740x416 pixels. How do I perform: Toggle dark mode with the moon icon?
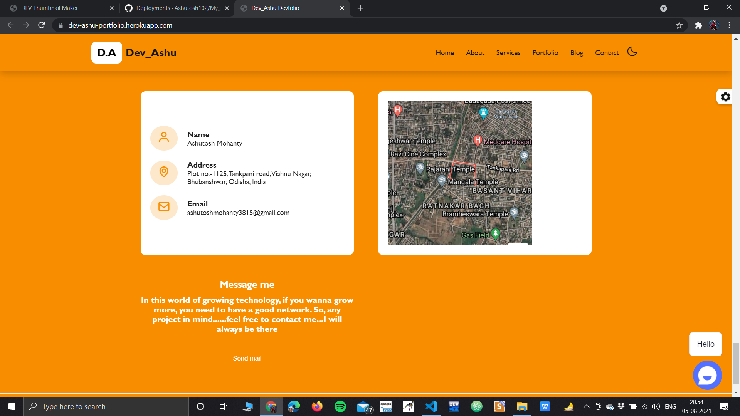point(632,51)
